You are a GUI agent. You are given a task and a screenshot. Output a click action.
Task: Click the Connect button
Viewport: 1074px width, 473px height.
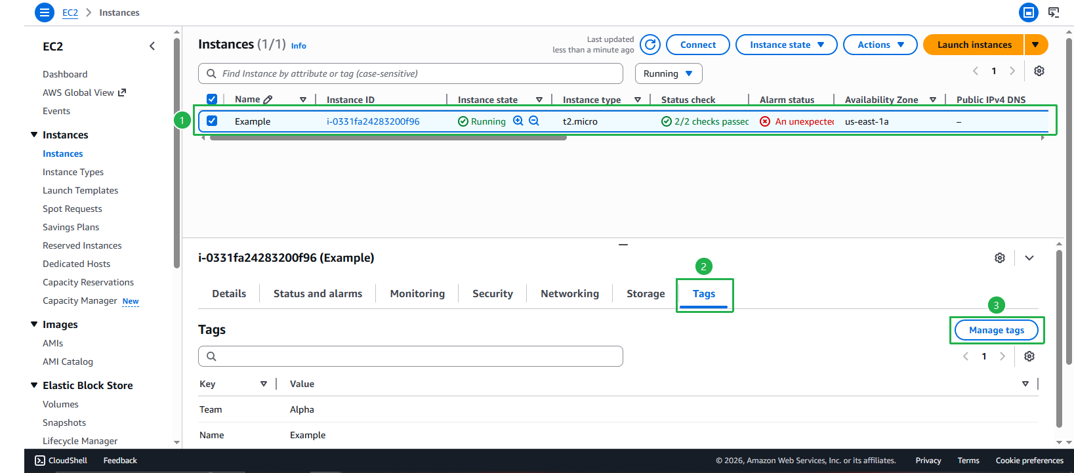pyautogui.click(x=698, y=45)
